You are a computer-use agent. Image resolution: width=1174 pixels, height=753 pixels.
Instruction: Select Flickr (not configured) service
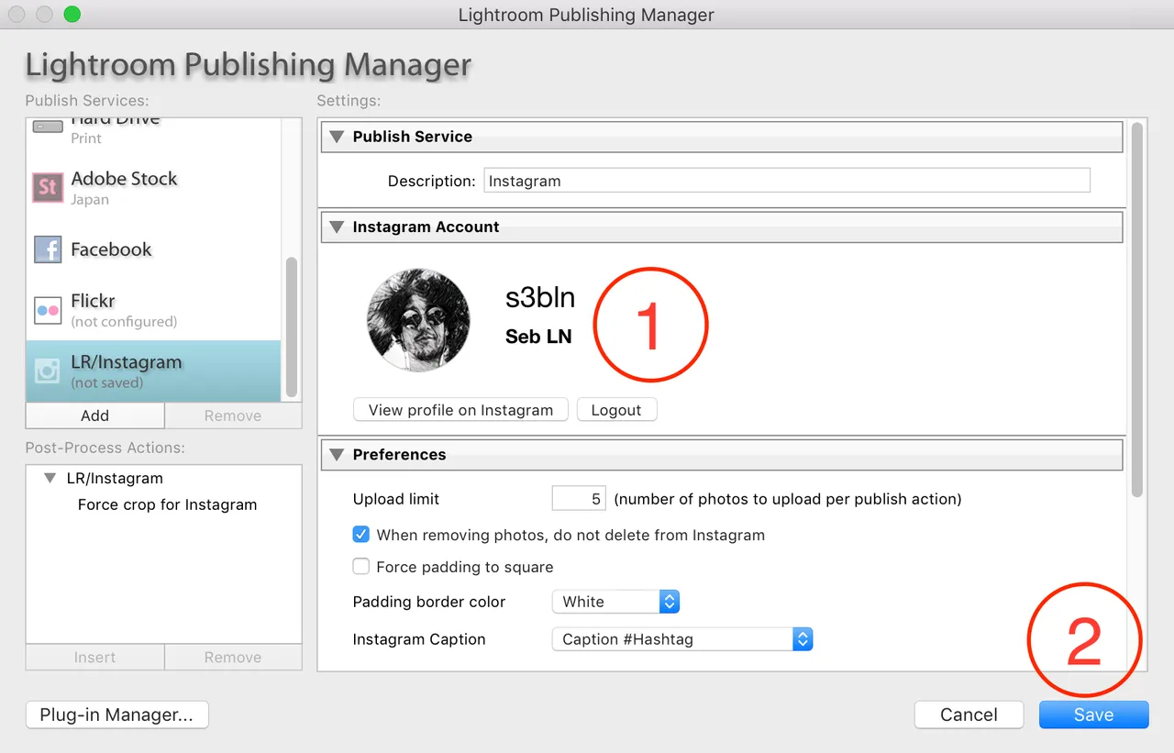[153, 310]
